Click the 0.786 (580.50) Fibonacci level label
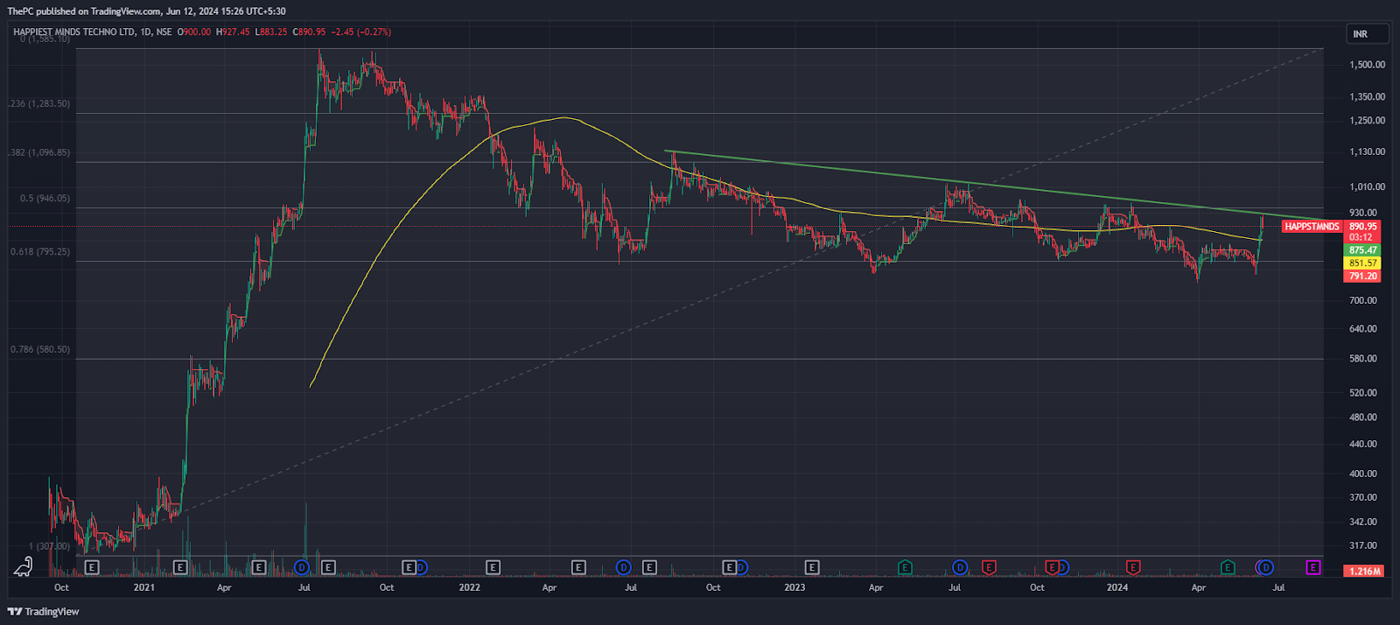This screenshot has height=625, width=1400. pyautogui.click(x=40, y=349)
